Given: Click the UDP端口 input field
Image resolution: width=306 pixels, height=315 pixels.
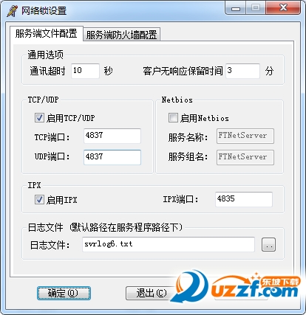Looking at the screenshot, I should coord(112,157).
